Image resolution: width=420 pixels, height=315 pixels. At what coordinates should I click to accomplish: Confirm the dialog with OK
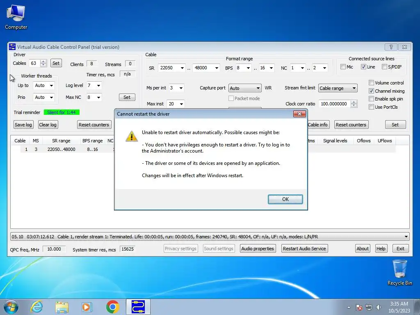coord(285,199)
